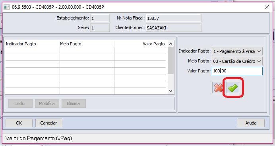
Task: Click the Nr Nota Fiscal field showing 13837
Action: (174, 18)
